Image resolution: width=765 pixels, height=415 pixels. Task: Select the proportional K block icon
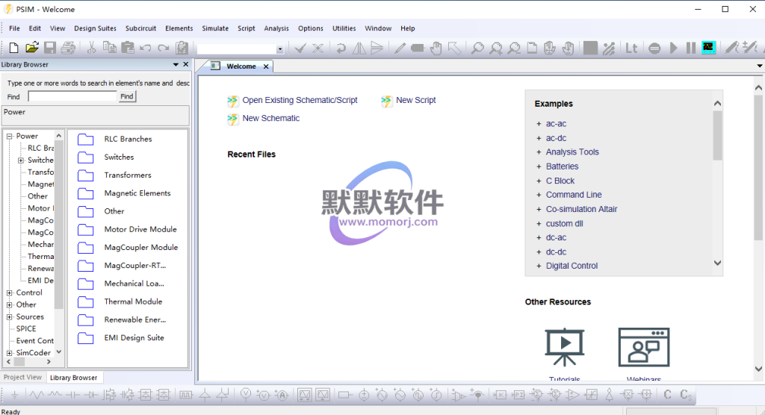pos(500,395)
